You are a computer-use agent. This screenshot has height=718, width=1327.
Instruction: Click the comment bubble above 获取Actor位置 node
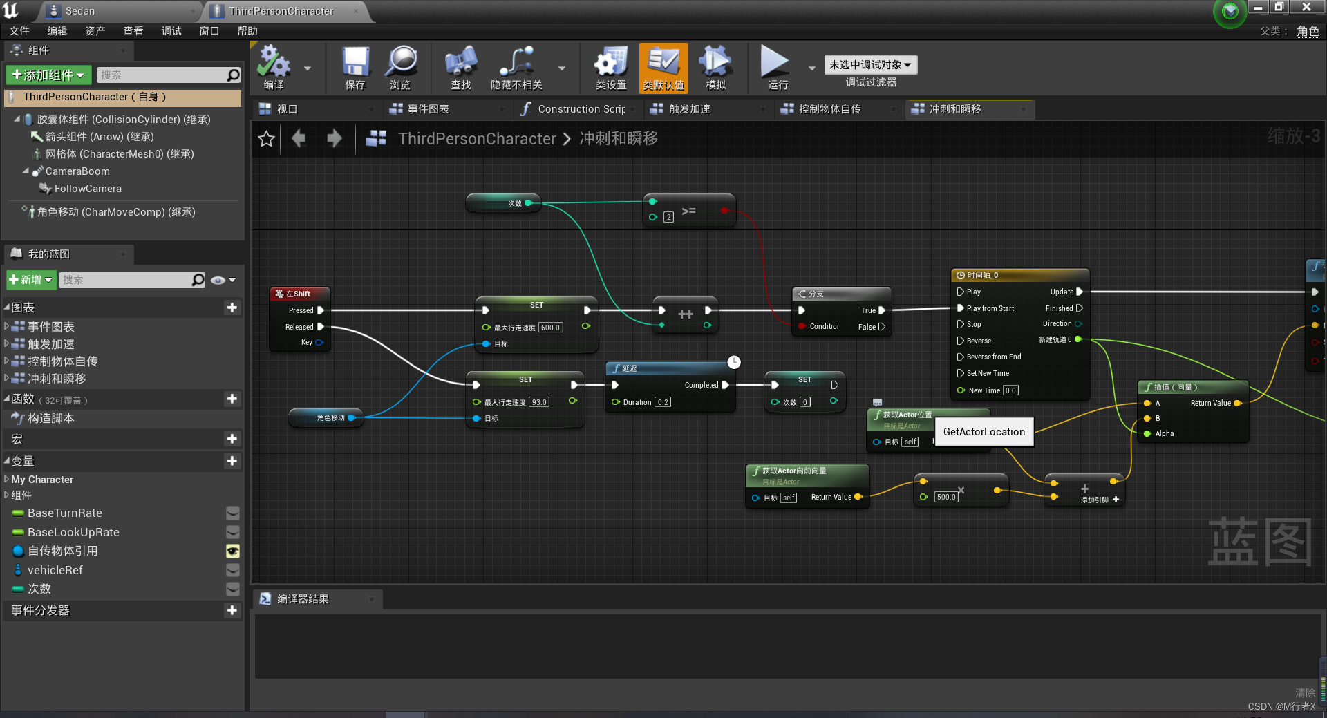(x=877, y=402)
